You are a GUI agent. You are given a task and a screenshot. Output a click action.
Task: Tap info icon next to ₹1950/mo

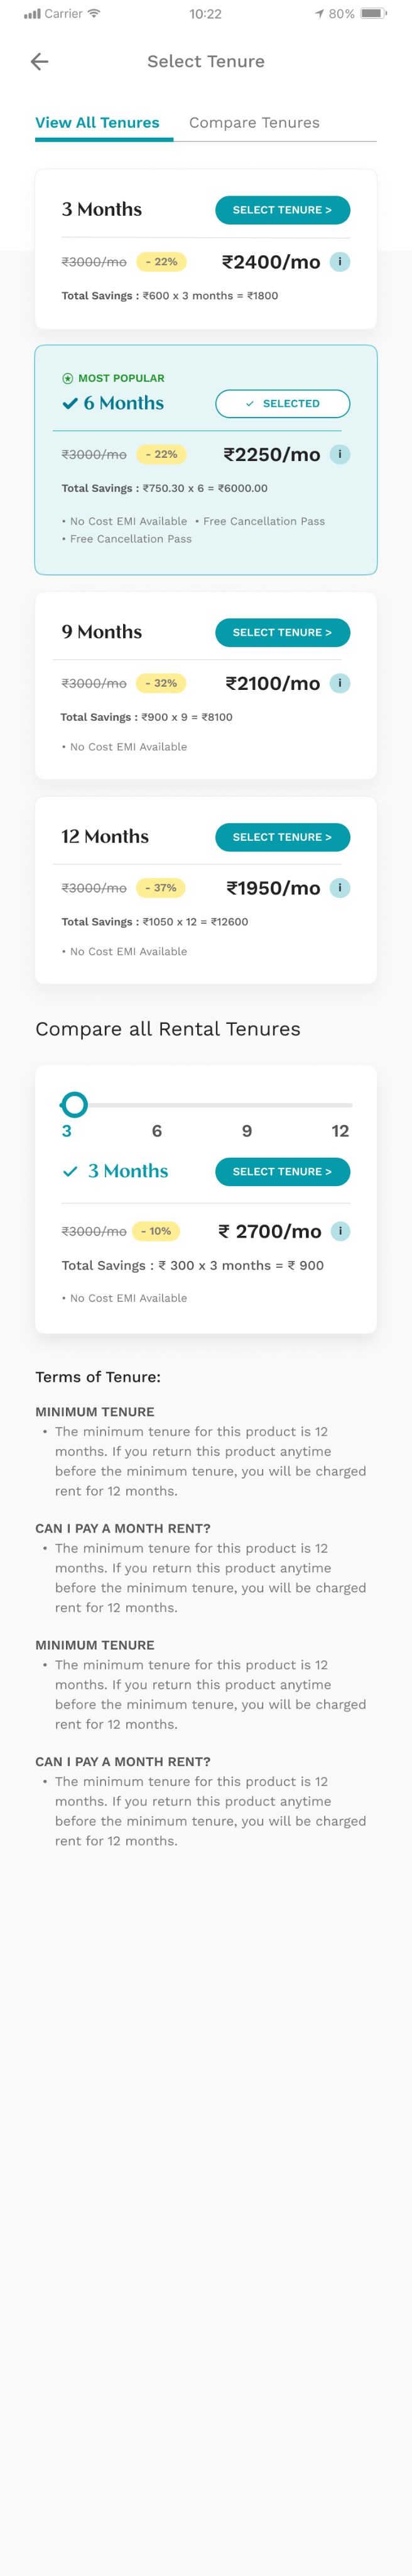pyautogui.click(x=340, y=888)
